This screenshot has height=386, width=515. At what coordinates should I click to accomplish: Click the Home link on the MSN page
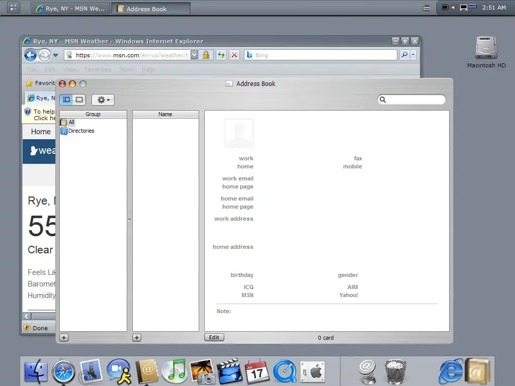(x=41, y=132)
